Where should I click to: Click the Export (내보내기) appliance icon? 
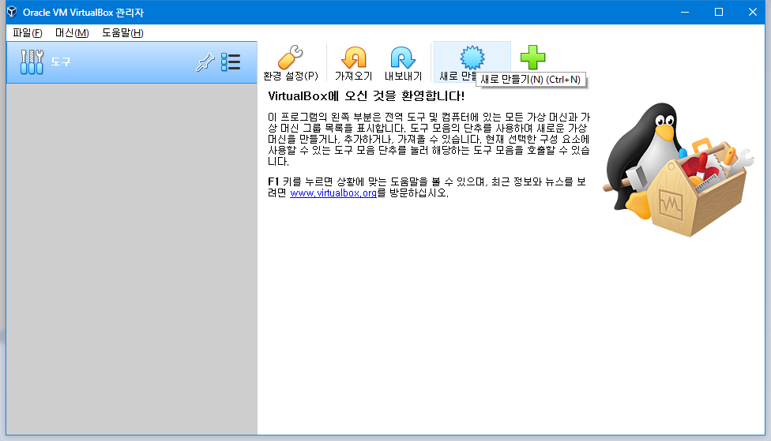point(403,58)
